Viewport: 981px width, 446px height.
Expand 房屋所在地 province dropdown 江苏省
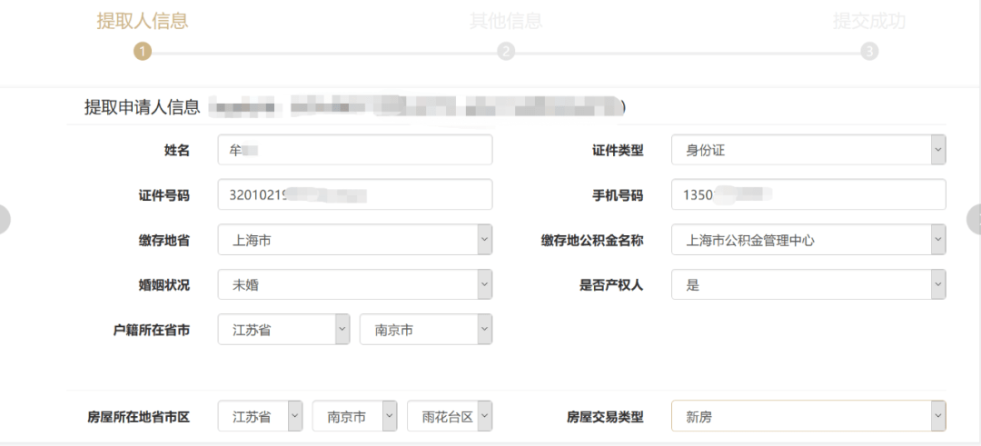[x=261, y=416]
